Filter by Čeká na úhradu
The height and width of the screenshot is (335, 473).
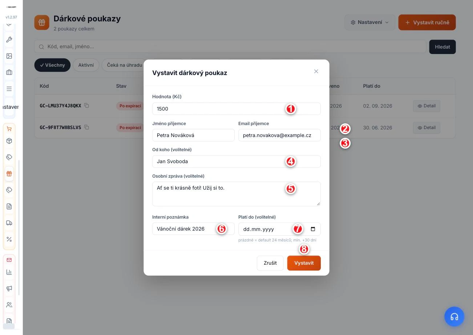coord(124,65)
